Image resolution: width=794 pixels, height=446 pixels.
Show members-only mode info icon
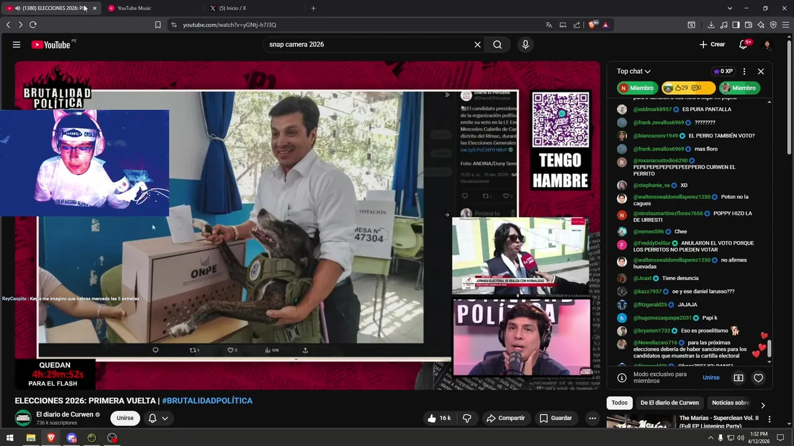[x=622, y=378]
